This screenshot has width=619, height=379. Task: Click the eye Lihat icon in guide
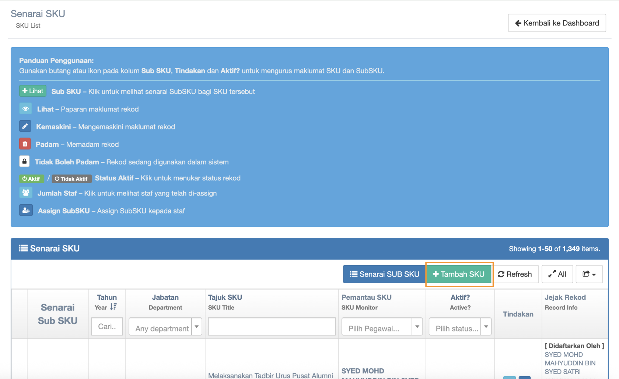(x=25, y=109)
